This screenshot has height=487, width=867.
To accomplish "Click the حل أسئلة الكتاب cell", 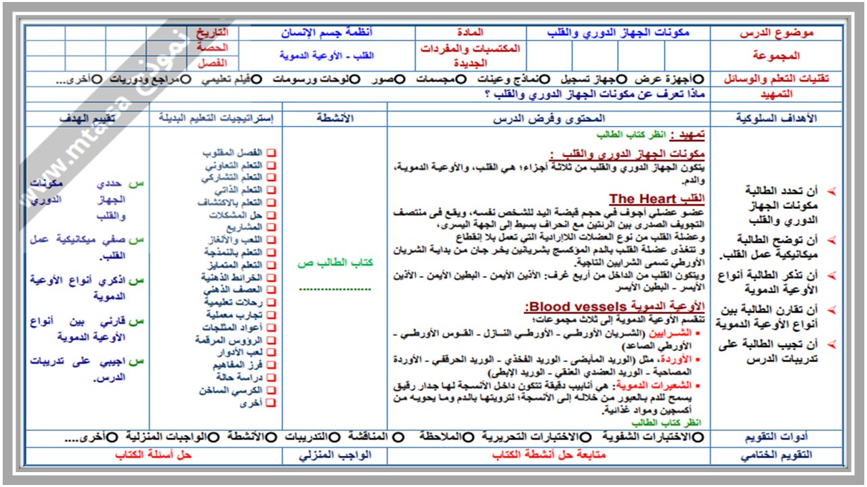I will click(153, 455).
